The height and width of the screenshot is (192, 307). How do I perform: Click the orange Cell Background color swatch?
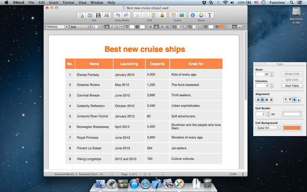tap(292, 128)
